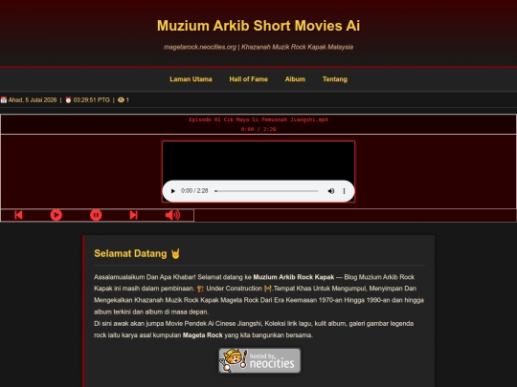This screenshot has width=517, height=387.
Task: Click the clock text 03:29:51 PTG
Action: (91, 100)
